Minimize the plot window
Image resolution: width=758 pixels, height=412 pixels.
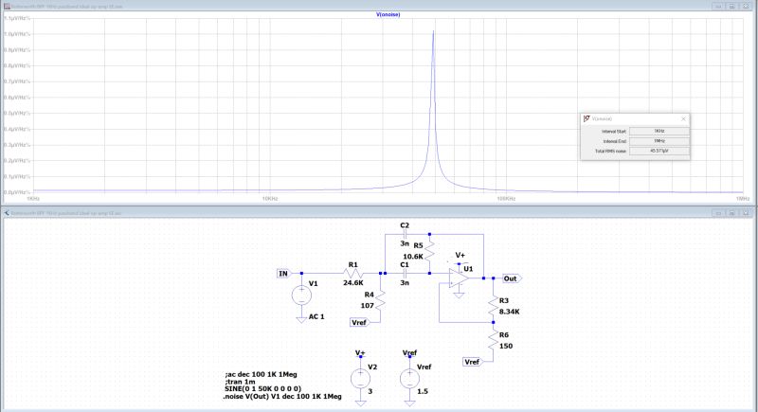[x=718, y=7]
